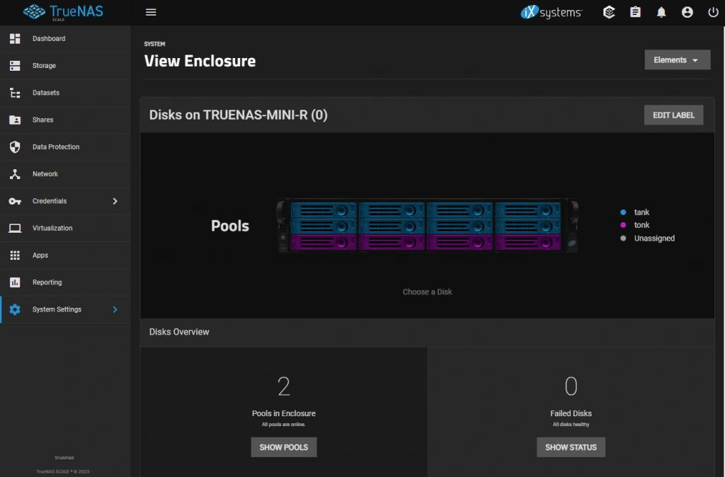Select the bottom-right purple tonk drive bay
The height and width of the screenshot is (477, 725).
(x=528, y=243)
